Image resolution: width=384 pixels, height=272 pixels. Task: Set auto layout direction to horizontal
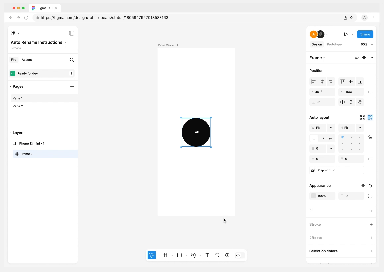(322, 138)
